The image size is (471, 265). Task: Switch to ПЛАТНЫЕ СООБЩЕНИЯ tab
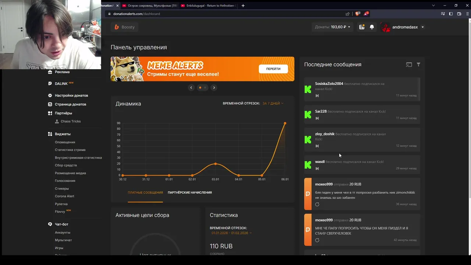click(x=145, y=192)
